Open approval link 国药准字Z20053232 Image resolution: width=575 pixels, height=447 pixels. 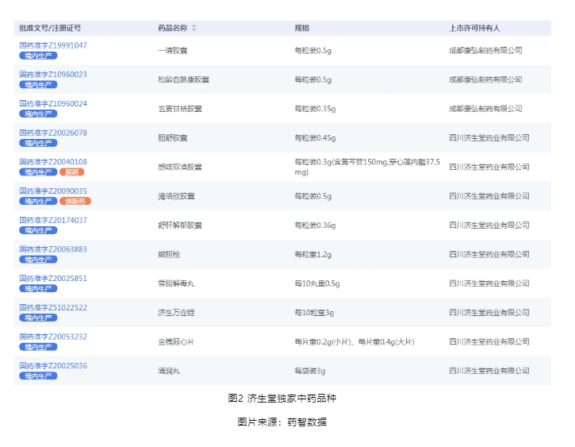tap(53, 337)
